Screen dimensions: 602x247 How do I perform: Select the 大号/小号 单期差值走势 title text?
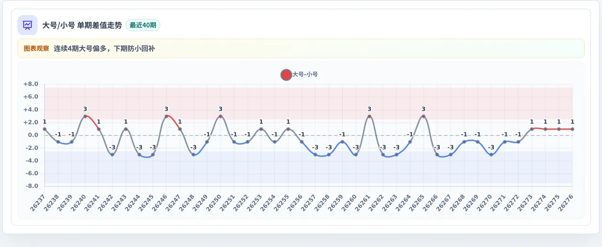click(x=82, y=25)
